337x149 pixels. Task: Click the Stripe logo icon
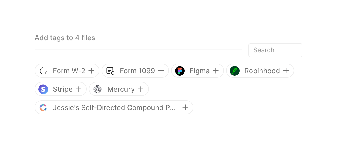pyautogui.click(x=43, y=89)
